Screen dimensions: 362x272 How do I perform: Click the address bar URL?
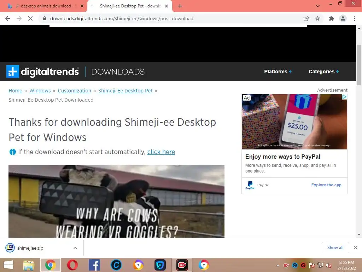[x=122, y=18]
